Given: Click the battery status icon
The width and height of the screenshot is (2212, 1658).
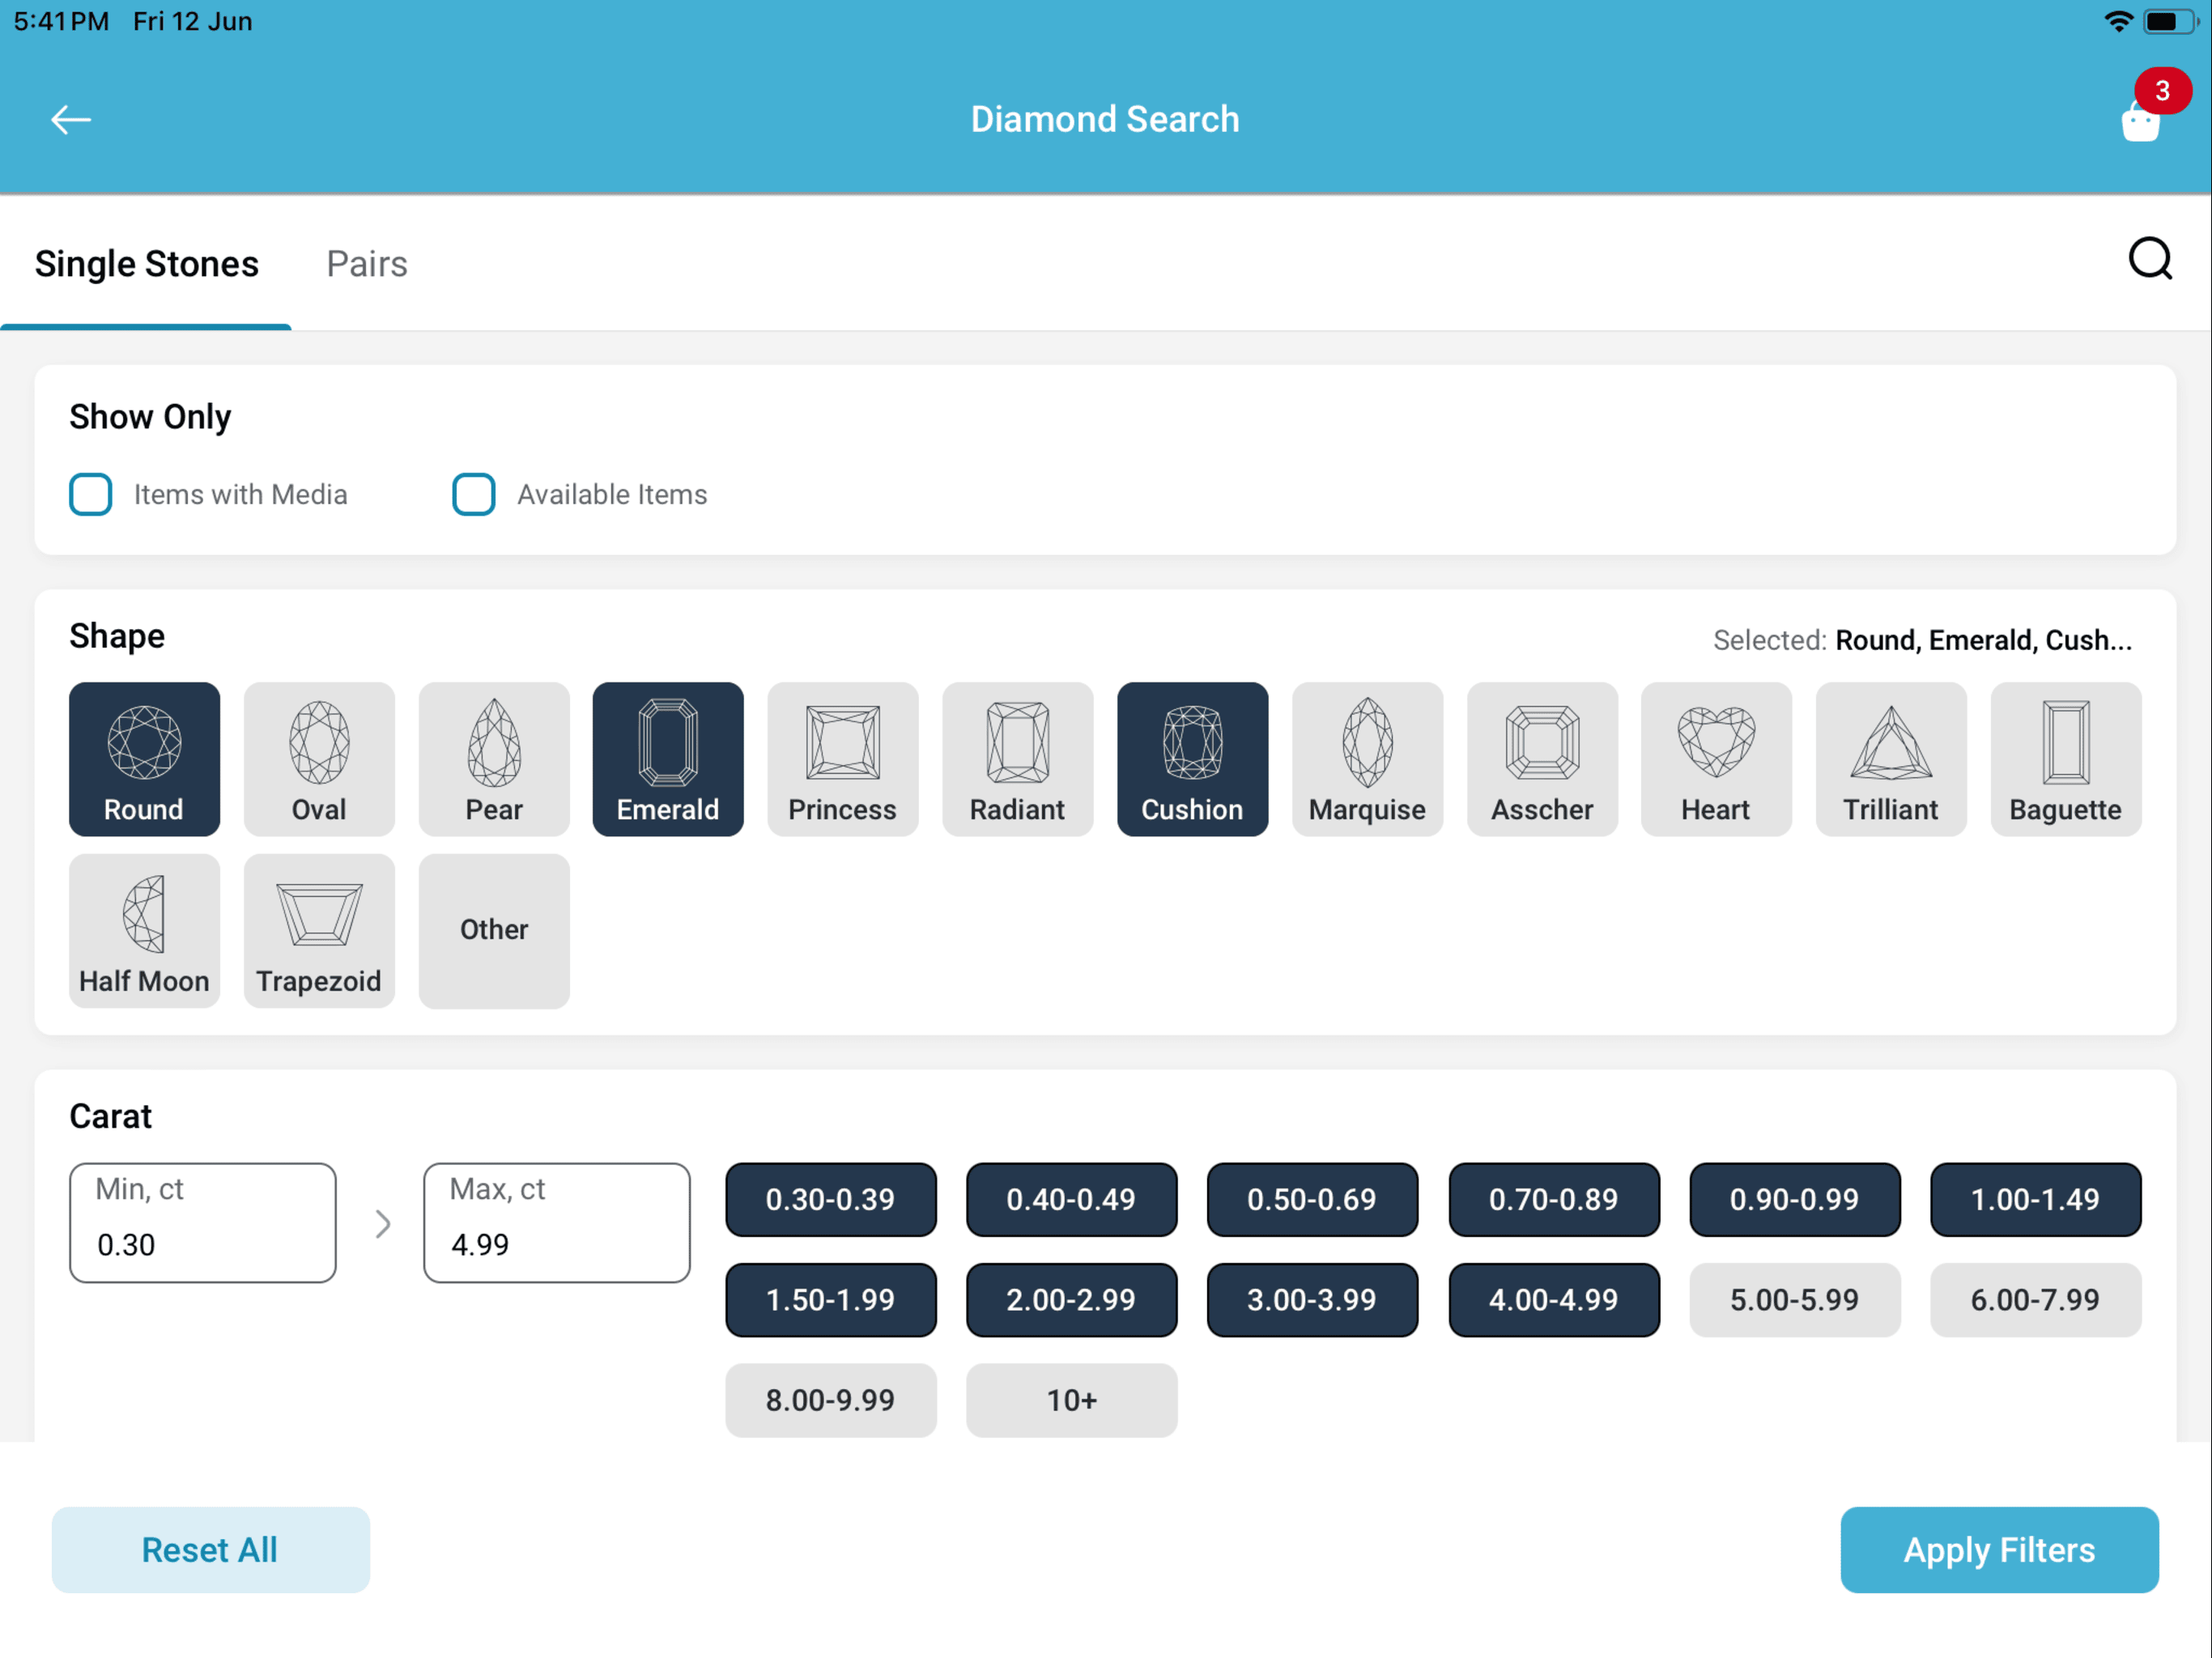Looking at the screenshot, I should tap(2170, 21).
